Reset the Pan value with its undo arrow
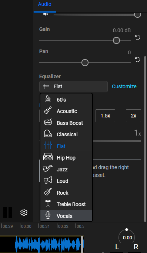Viewport: 147px width, 253px height. coord(137,59)
